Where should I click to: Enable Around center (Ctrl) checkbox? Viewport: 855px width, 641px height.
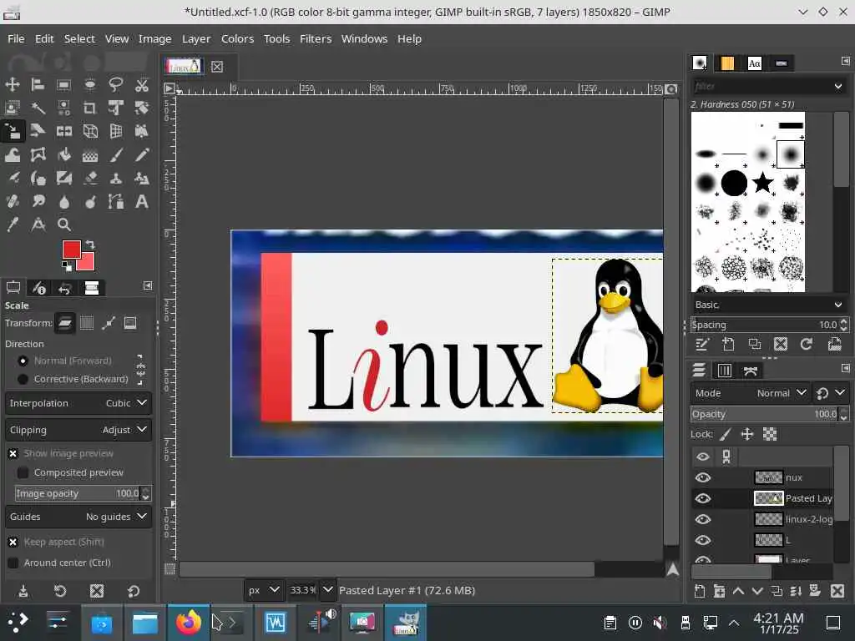point(13,563)
